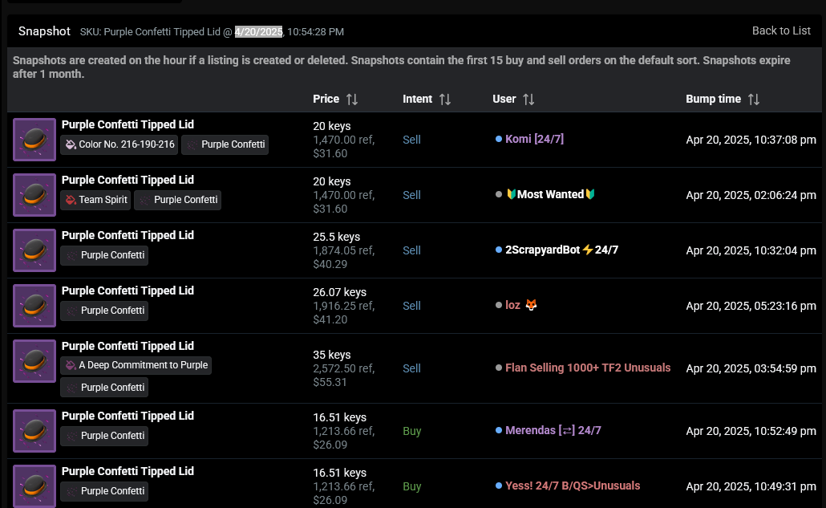Click bump time Apr 20, 2025, 03:54:59 pm
826x508 pixels.
pos(751,368)
